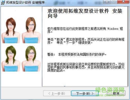Click the 拓维发型设计软件 安装程序 window title
The height and width of the screenshot is (100, 130).
(x=25, y=2)
